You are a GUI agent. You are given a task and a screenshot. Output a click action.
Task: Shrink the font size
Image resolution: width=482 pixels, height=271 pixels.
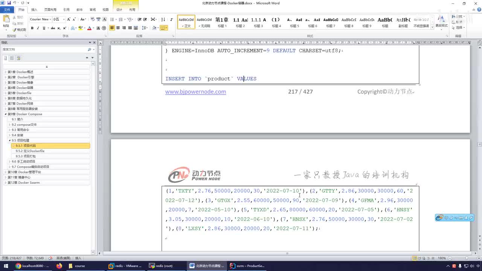tap(74, 19)
